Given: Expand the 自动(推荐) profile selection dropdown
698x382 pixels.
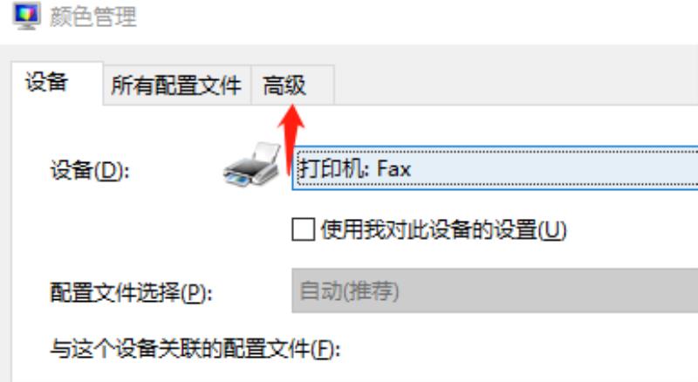Looking at the screenshot, I should point(495,290).
